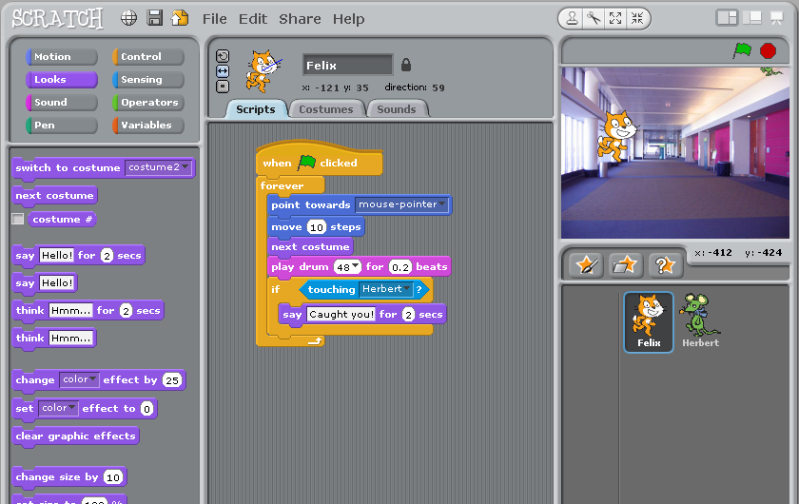Viewport: 799px width, 504px height.
Task: Click the Felix sprite preview thumbnail in header
Action: click(263, 70)
